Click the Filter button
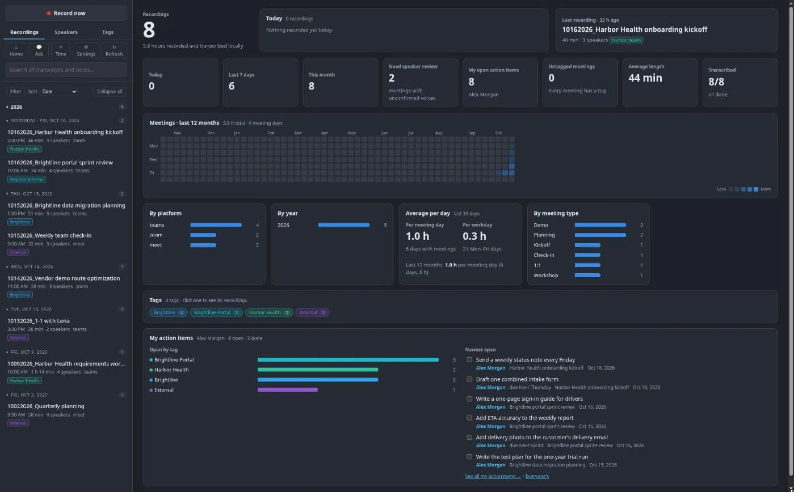 [15, 91]
